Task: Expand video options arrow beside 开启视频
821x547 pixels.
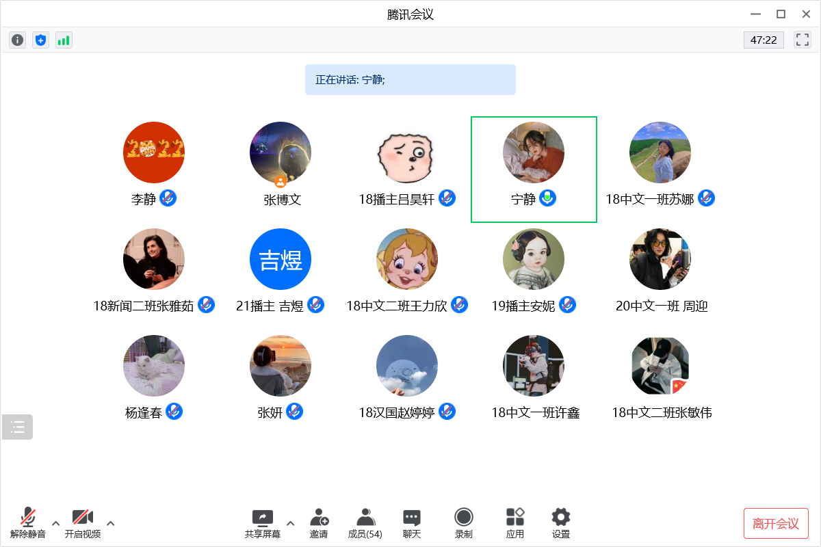Action: coord(110,524)
